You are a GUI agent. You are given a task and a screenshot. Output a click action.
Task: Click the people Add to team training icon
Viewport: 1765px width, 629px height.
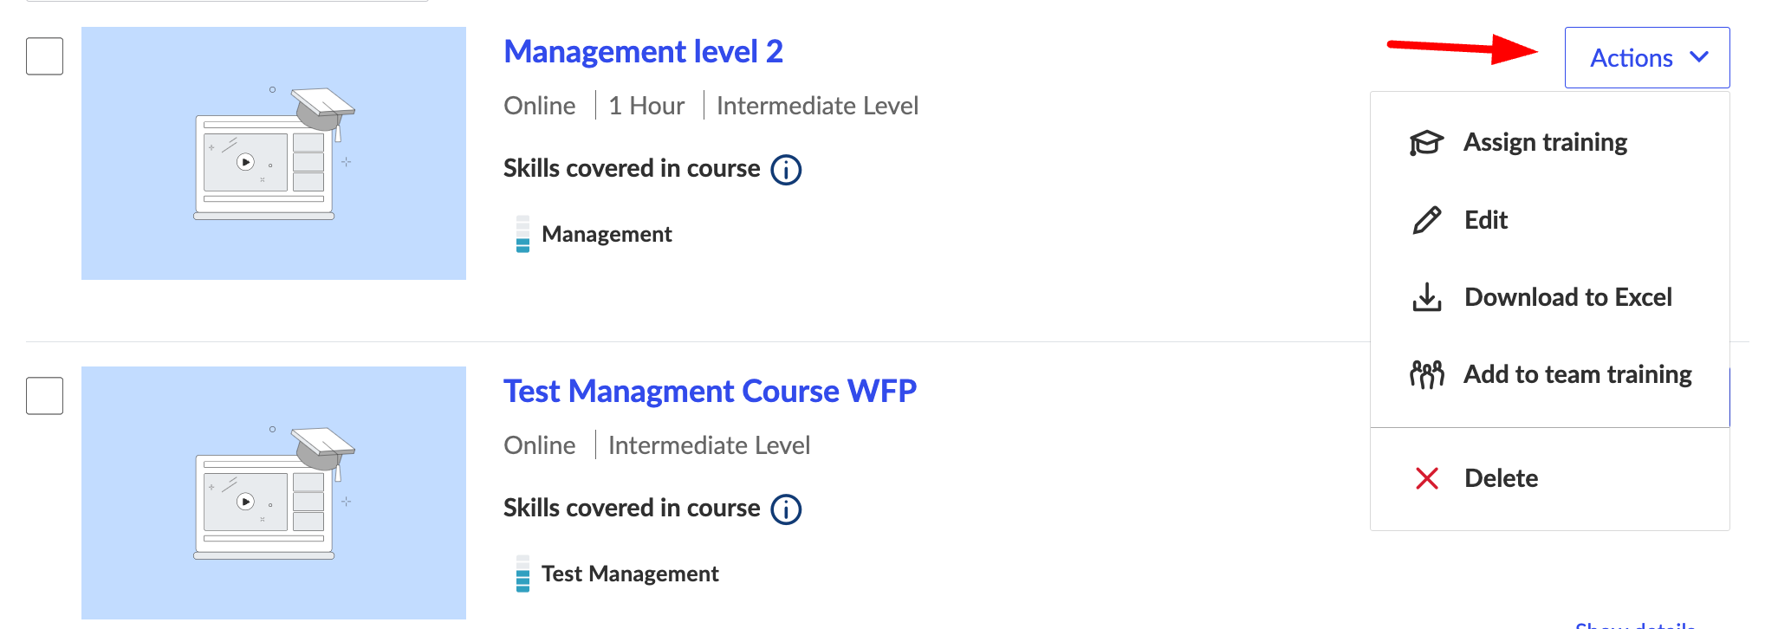(x=1426, y=374)
